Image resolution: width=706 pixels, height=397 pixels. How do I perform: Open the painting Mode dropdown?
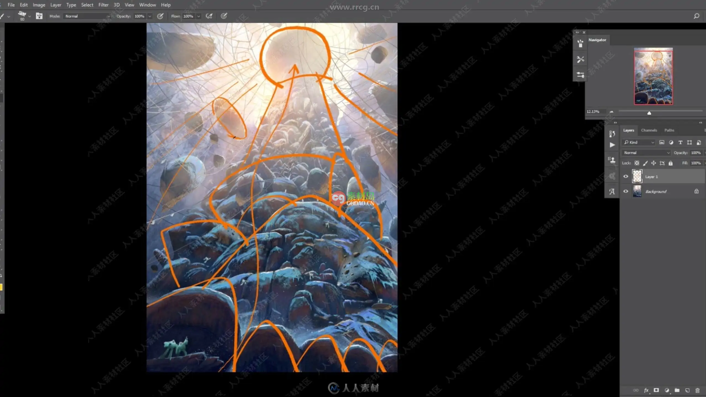click(87, 16)
